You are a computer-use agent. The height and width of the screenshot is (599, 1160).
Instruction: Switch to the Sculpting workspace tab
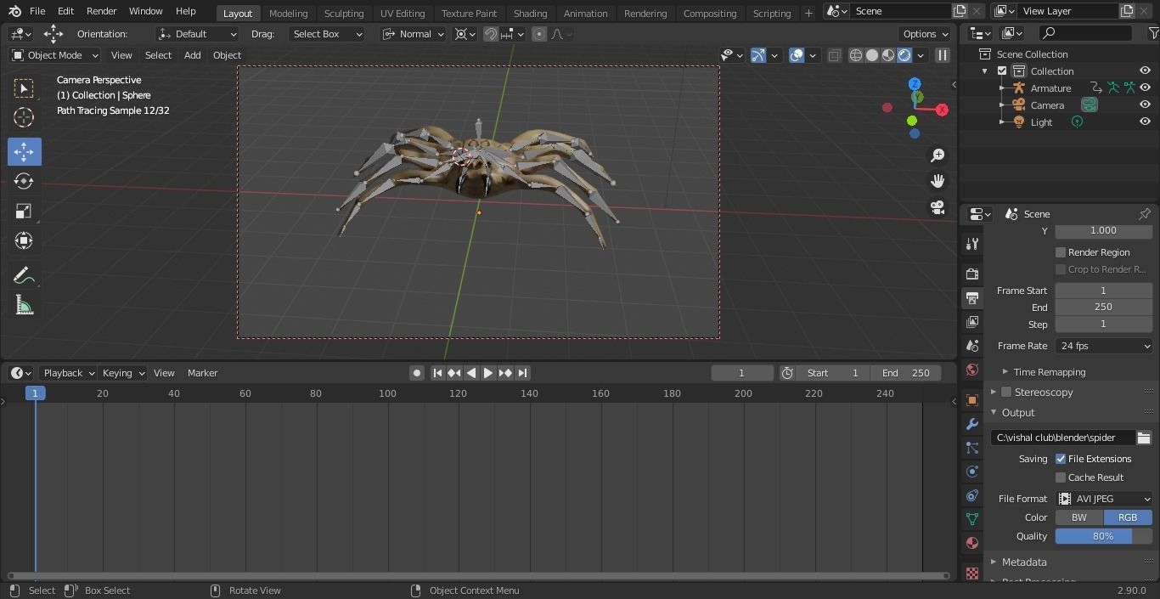[x=343, y=13]
